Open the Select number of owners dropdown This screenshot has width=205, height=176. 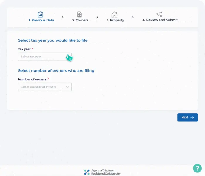coord(42,87)
